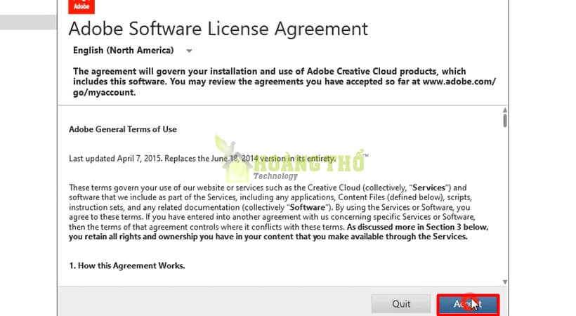The image size is (576, 316).
Task: Click the scrollbar down arrow
Action: click(x=505, y=282)
